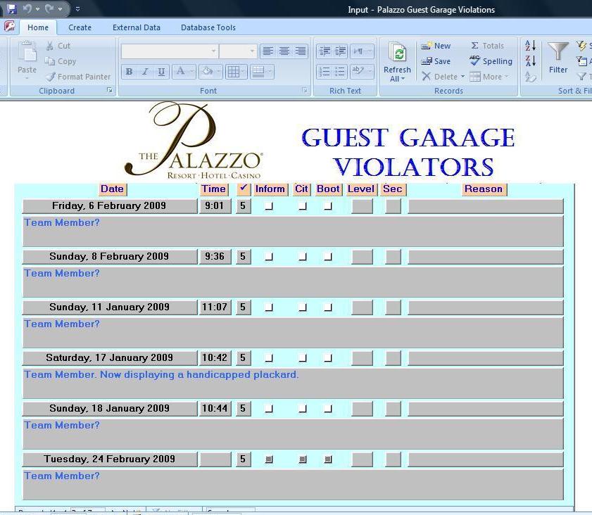The width and height of the screenshot is (592, 515).
Task: Click the numbered list icon in Rich Text
Action: (325, 71)
